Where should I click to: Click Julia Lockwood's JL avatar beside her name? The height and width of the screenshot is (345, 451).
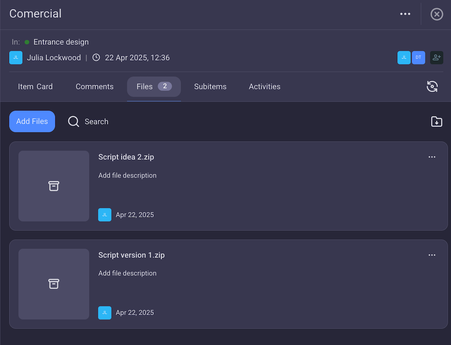(x=16, y=57)
